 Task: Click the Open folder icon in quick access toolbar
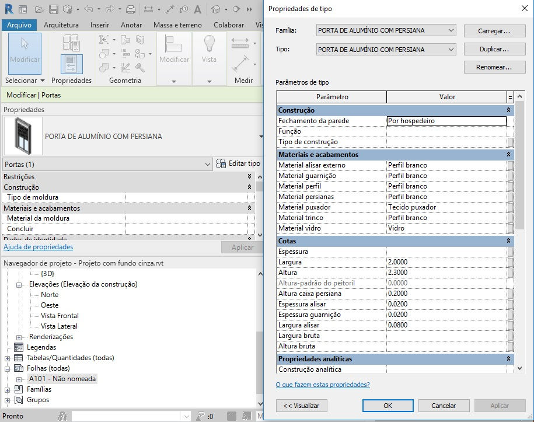click(x=39, y=9)
